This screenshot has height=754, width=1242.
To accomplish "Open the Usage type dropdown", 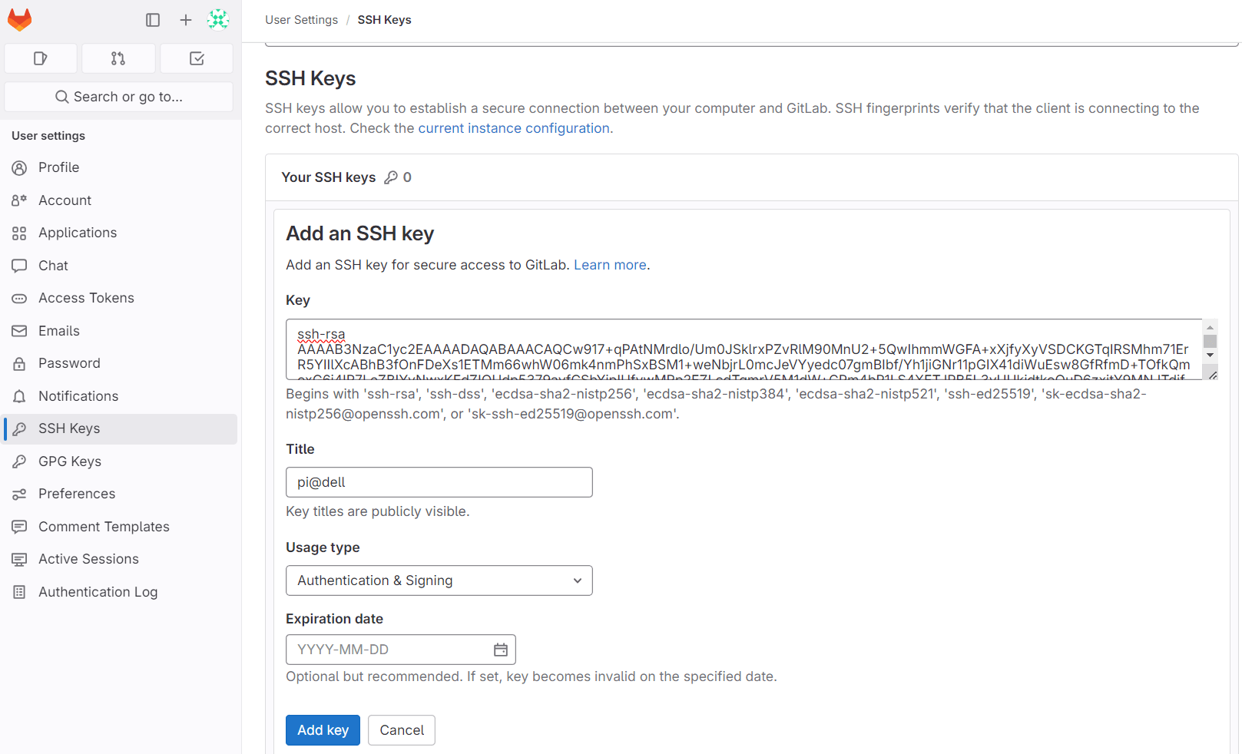I will pyautogui.click(x=439, y=580).
